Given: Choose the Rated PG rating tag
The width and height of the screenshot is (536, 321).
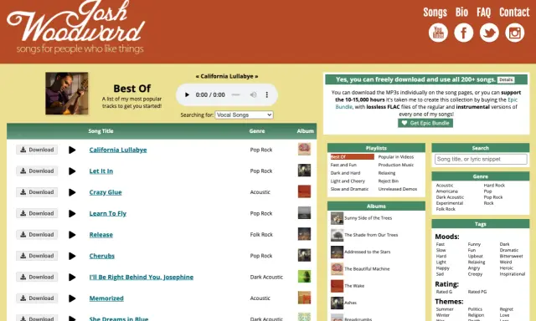Looking at the screenshot, I should pos(477,292).
